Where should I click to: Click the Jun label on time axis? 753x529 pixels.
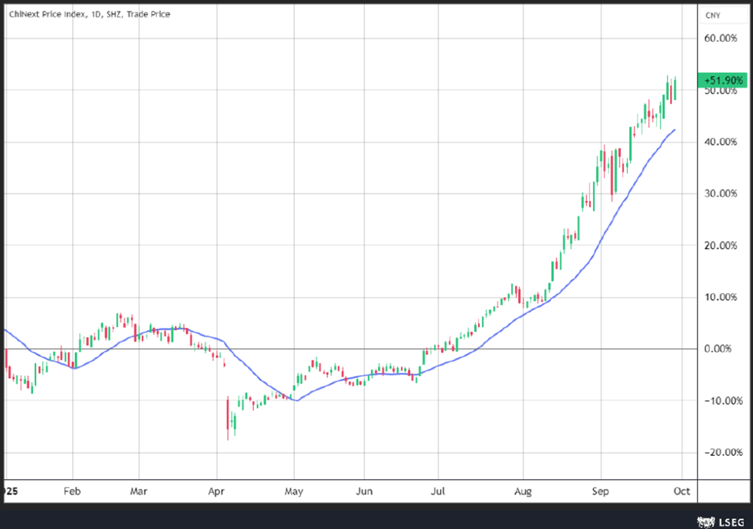point(364,491)
